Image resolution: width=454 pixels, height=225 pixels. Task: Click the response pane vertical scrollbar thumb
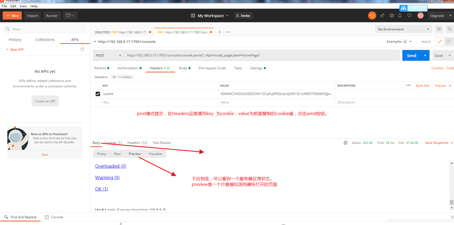(x=452, y=202)
